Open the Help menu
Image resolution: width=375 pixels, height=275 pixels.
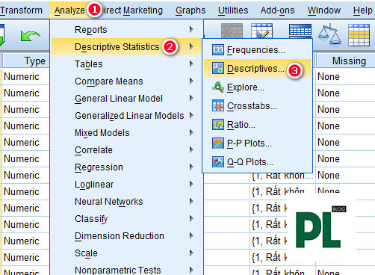[362, 10]
